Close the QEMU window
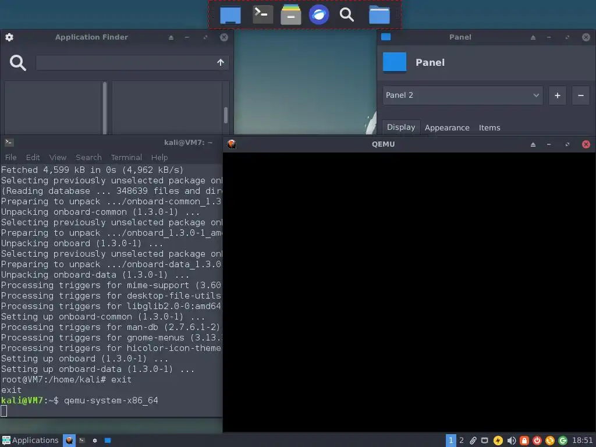Image resolution: width=596 pixels, height=447 pixels. click(586, 144)
